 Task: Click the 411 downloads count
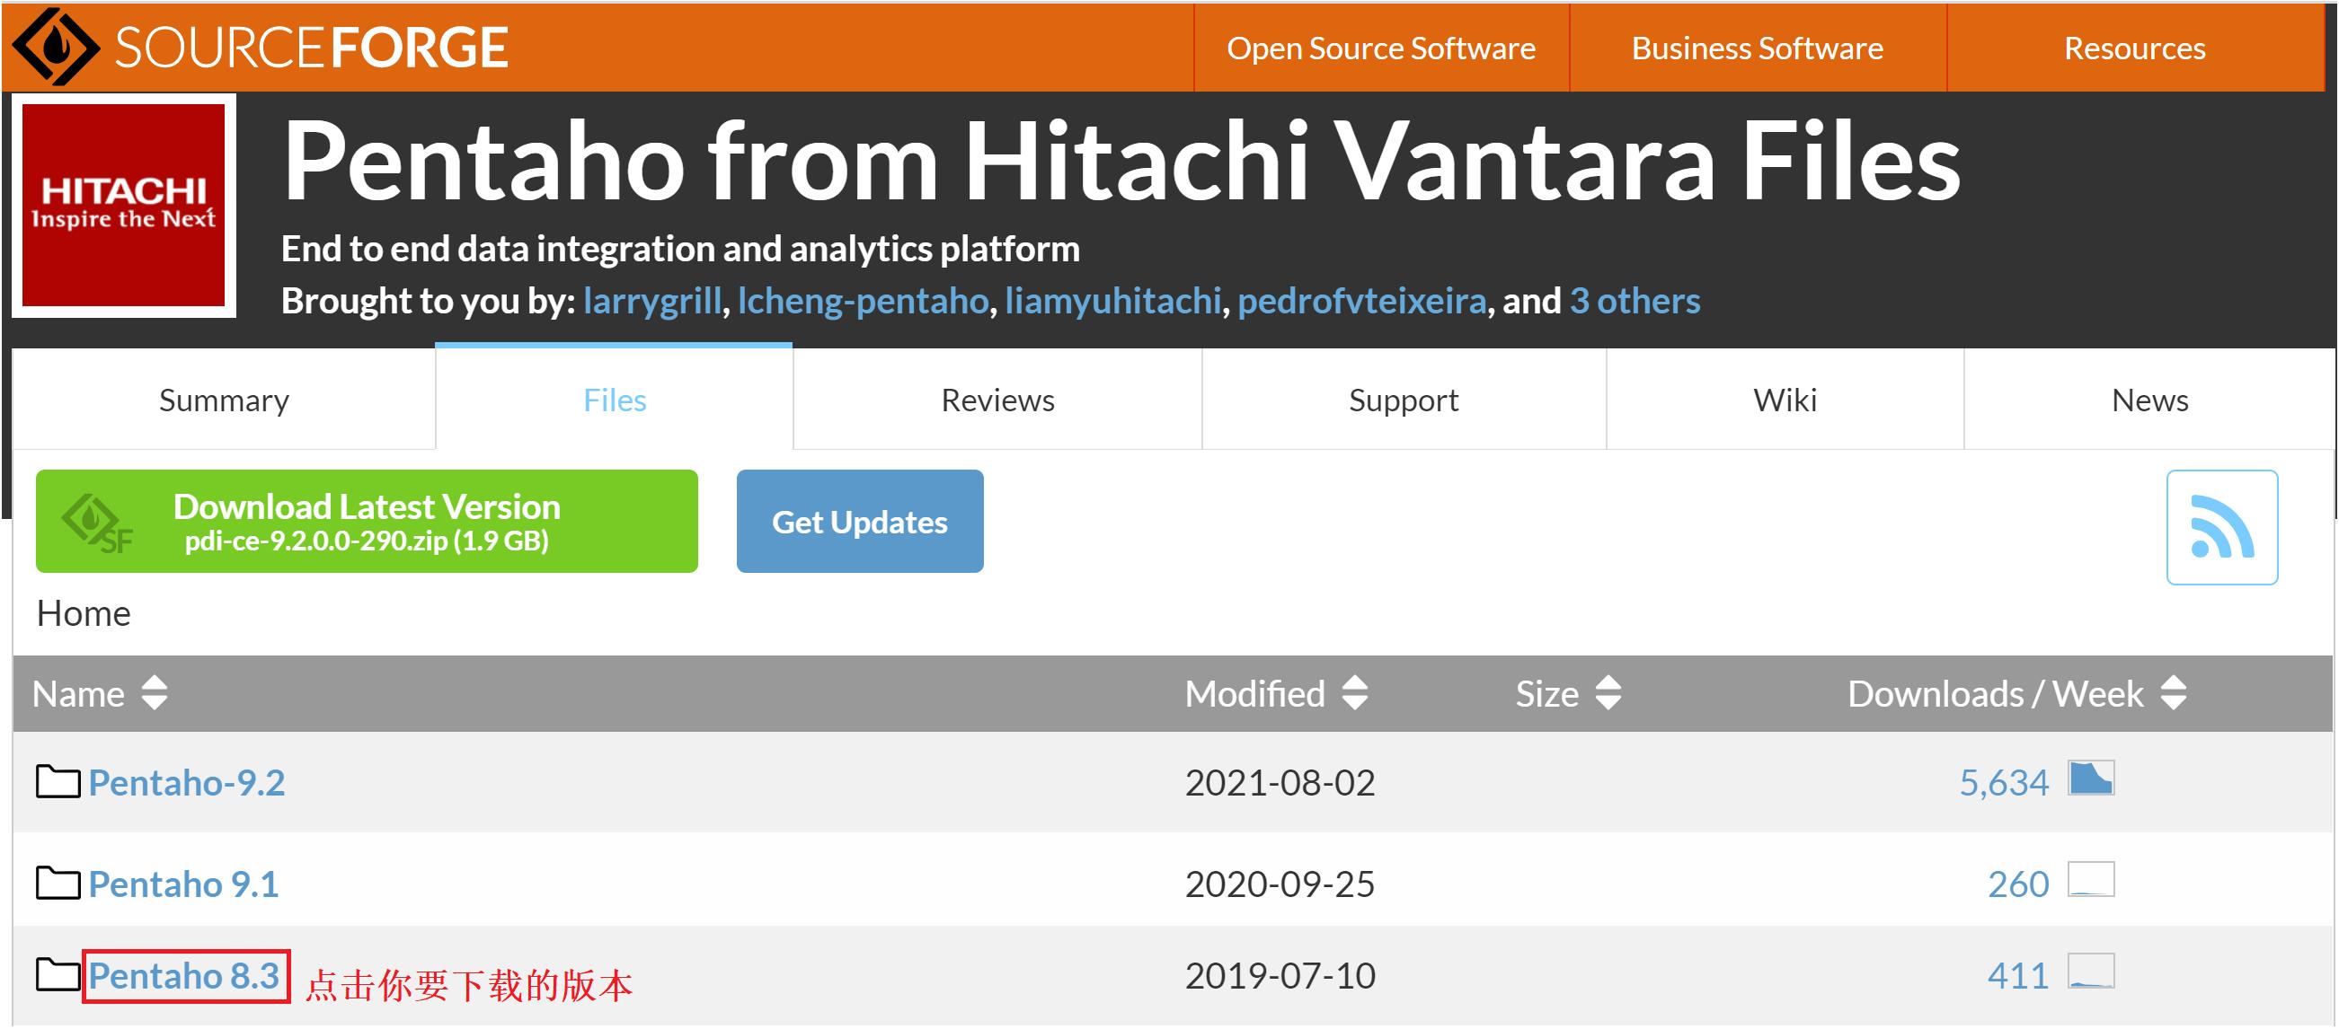(x=2018, y=975)
